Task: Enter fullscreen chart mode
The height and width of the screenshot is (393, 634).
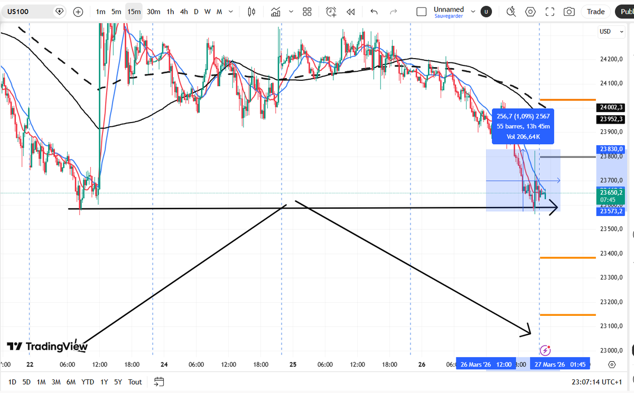Action: click(x=549, y=11)
